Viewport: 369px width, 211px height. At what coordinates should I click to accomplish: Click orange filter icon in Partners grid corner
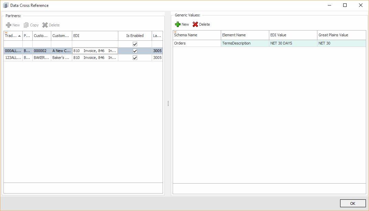point(6,33)
